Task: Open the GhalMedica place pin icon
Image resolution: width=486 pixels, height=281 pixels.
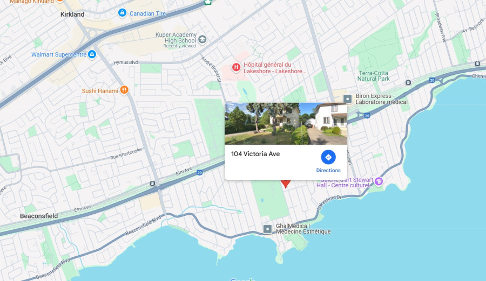Action: (267, 229)
